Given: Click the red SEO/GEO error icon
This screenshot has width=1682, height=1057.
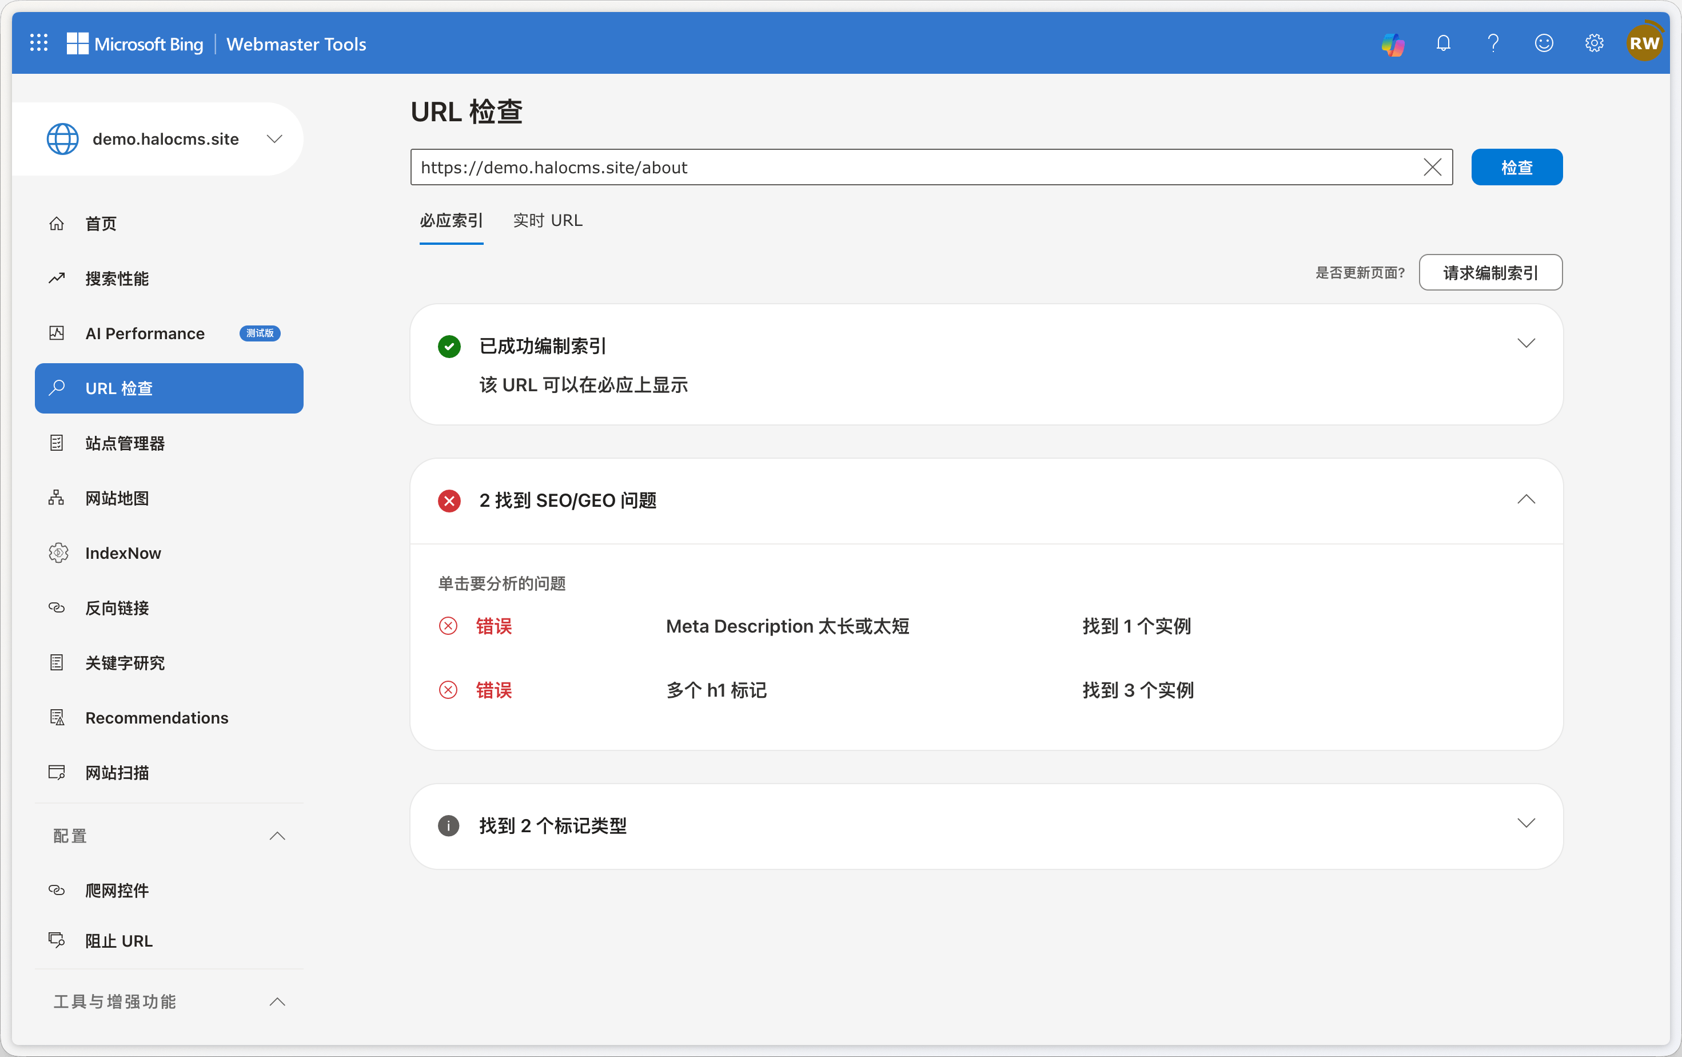Looking at the screenshot, I should 449,501.
